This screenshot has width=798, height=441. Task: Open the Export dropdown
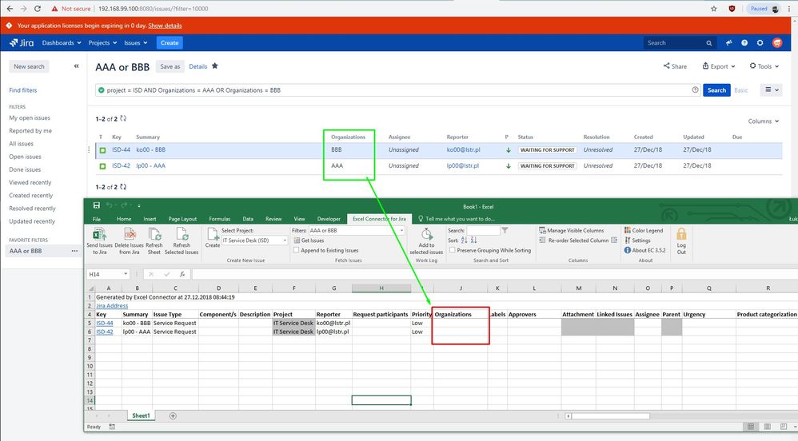coord(719,66)
